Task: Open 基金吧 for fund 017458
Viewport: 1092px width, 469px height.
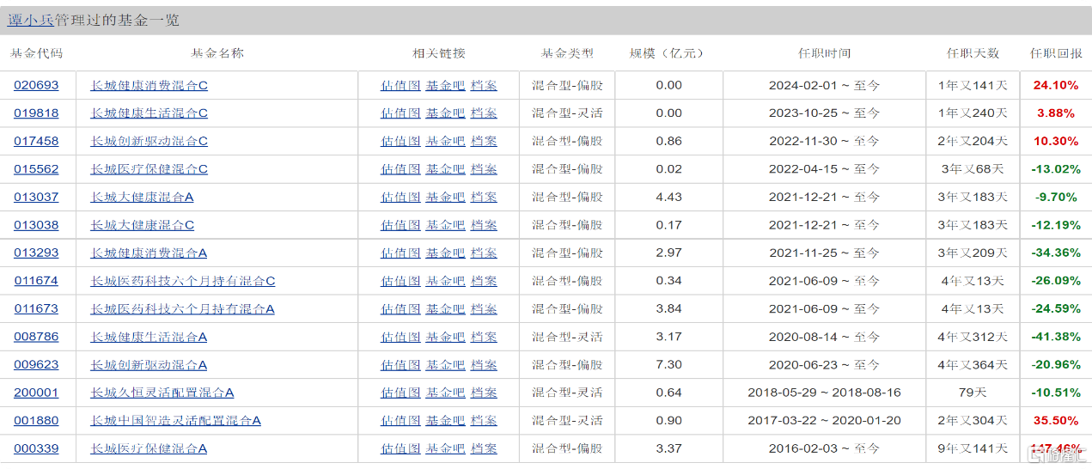Action: pyautogui.click(x=446, y=141)
